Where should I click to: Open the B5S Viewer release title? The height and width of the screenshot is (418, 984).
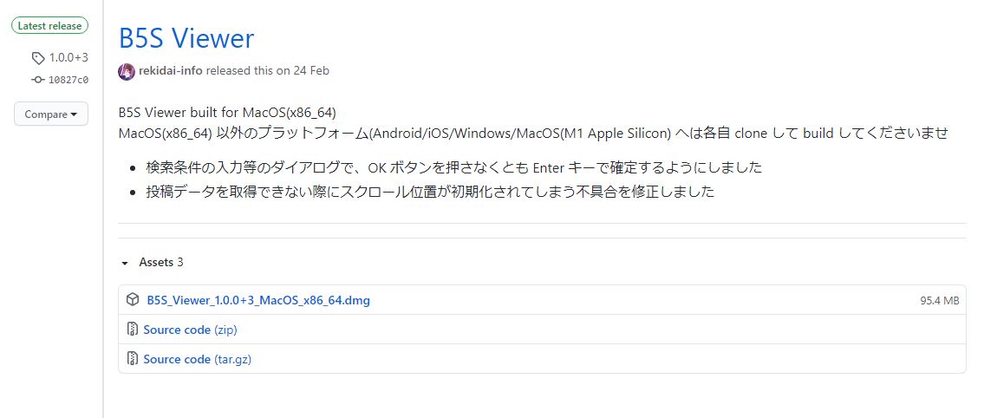(x=186, y=38)
